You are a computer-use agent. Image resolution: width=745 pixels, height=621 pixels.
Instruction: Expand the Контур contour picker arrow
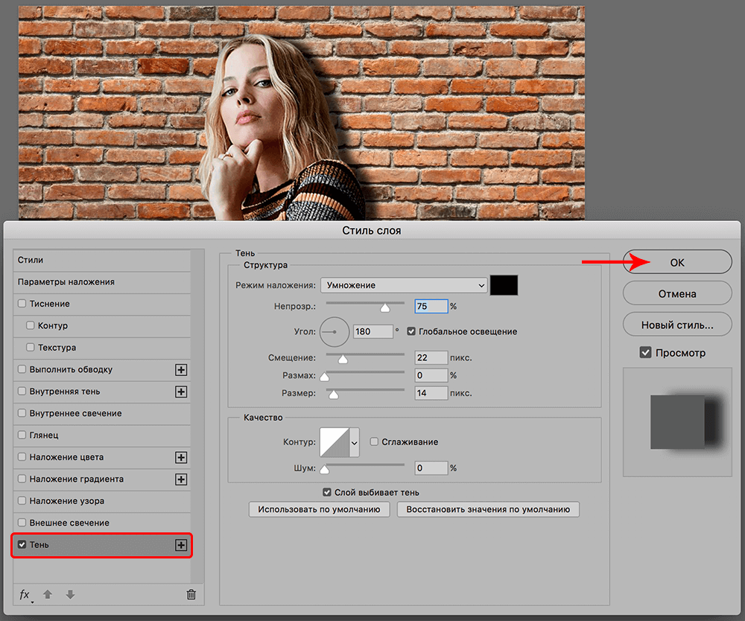pos(354,442)
